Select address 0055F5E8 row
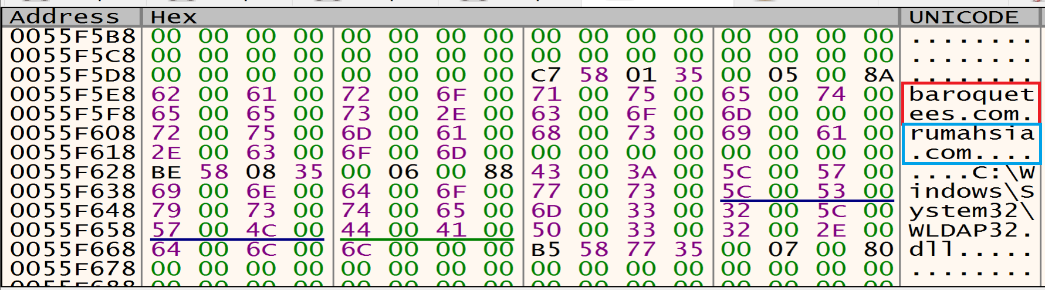The height and width of the screenshot is (290, 1045). click(73, 95)
